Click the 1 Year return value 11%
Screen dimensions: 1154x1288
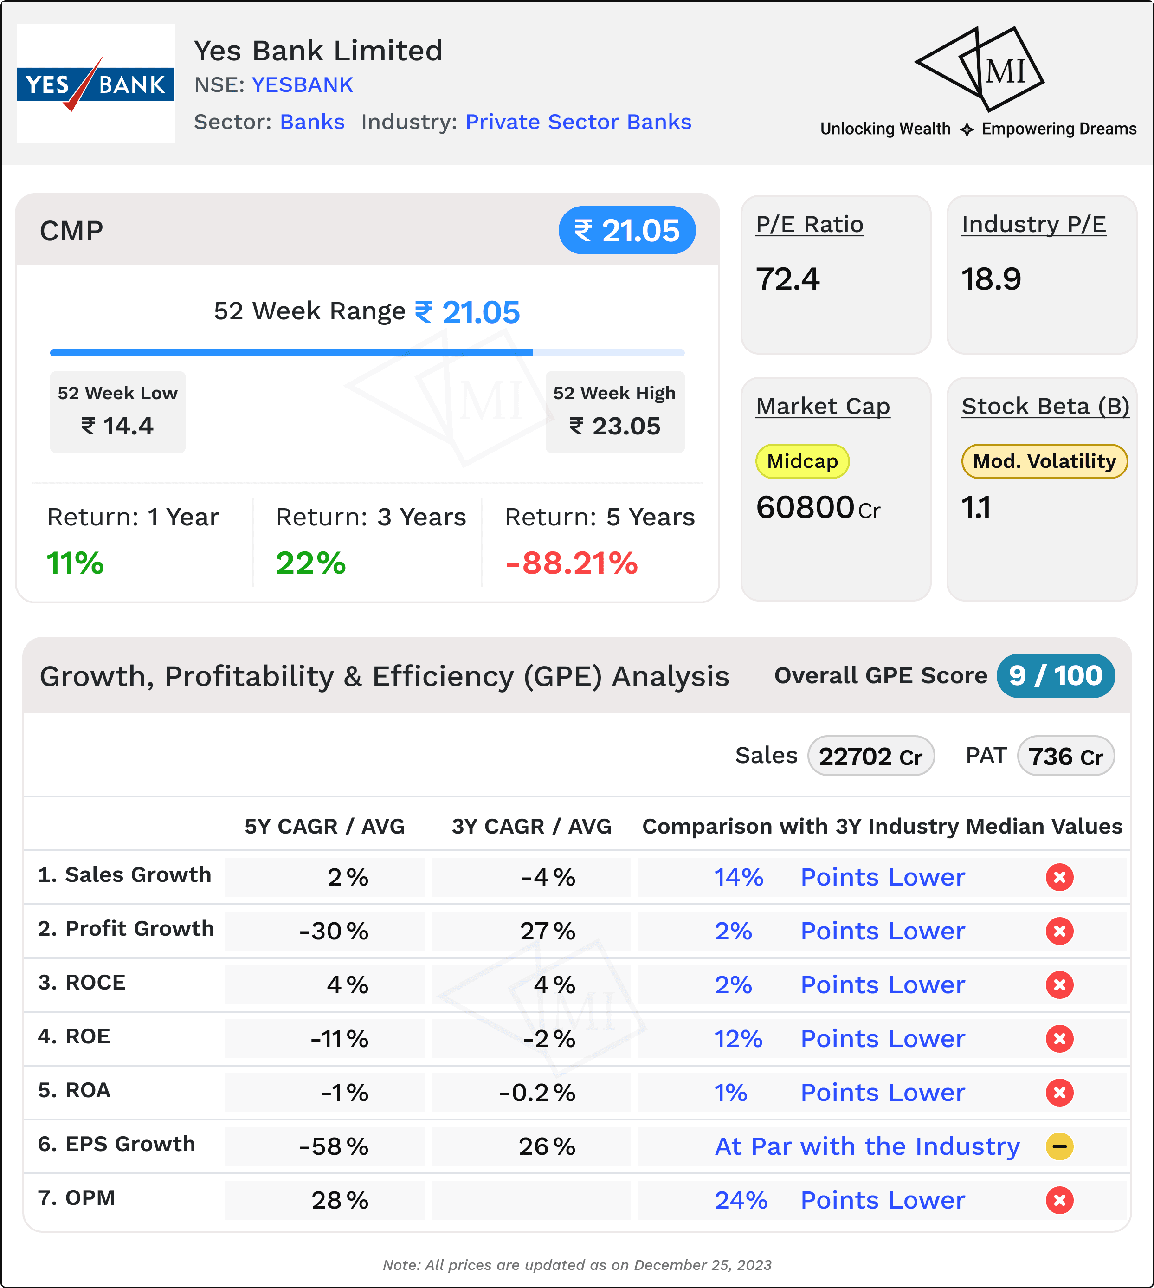pyautogui.click(x=75, y=563)
